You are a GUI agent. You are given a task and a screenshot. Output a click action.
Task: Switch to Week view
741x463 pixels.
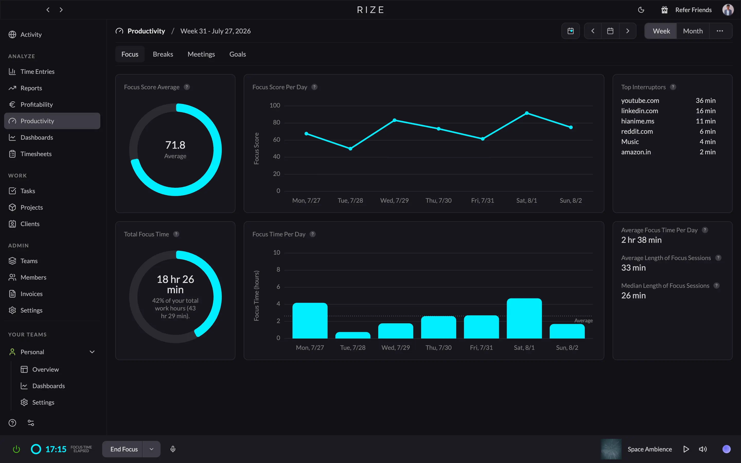661,31
